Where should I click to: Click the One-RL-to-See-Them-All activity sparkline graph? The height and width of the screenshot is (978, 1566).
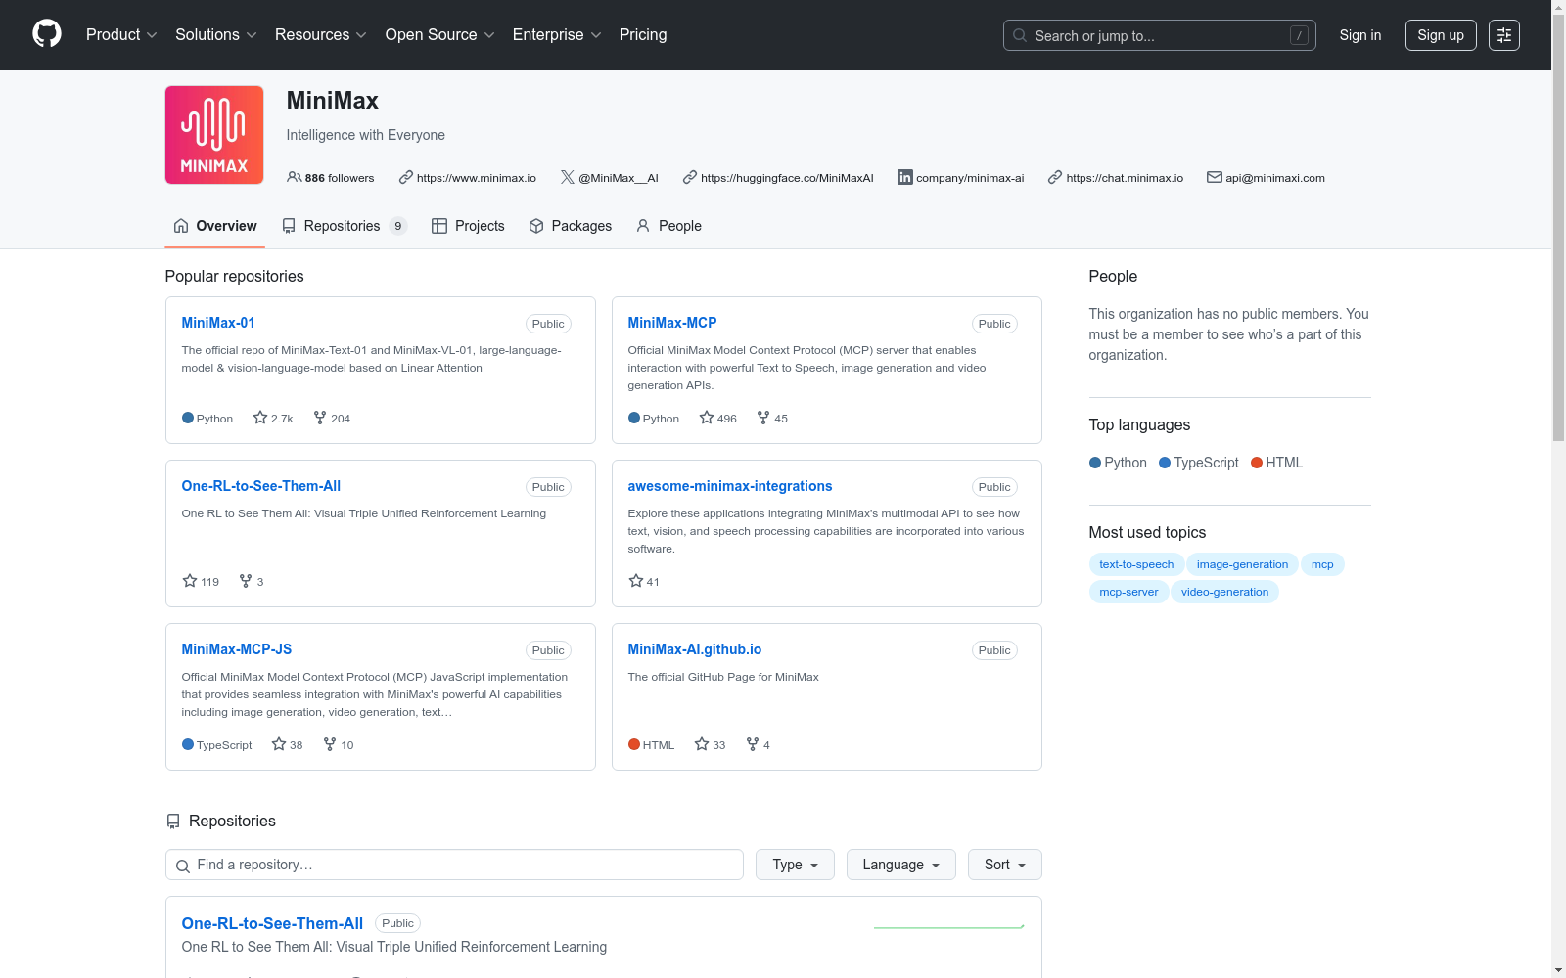(x=949, y=925)
